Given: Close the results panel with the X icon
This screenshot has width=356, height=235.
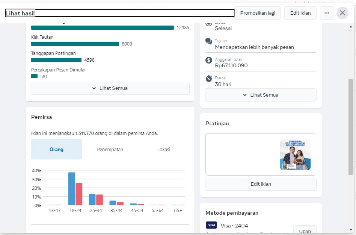Looking at the screenshot, I should click(342, 13).
